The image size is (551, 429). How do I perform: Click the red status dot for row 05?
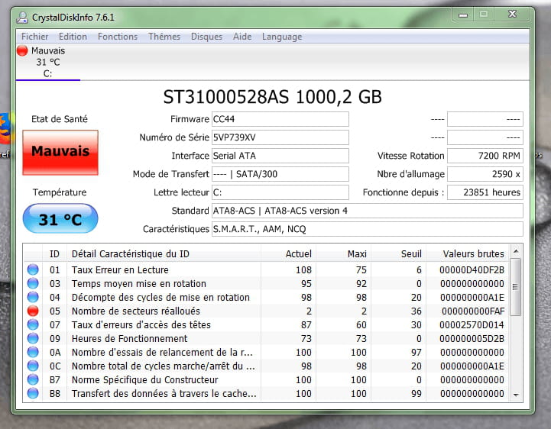tap(33, 311)
